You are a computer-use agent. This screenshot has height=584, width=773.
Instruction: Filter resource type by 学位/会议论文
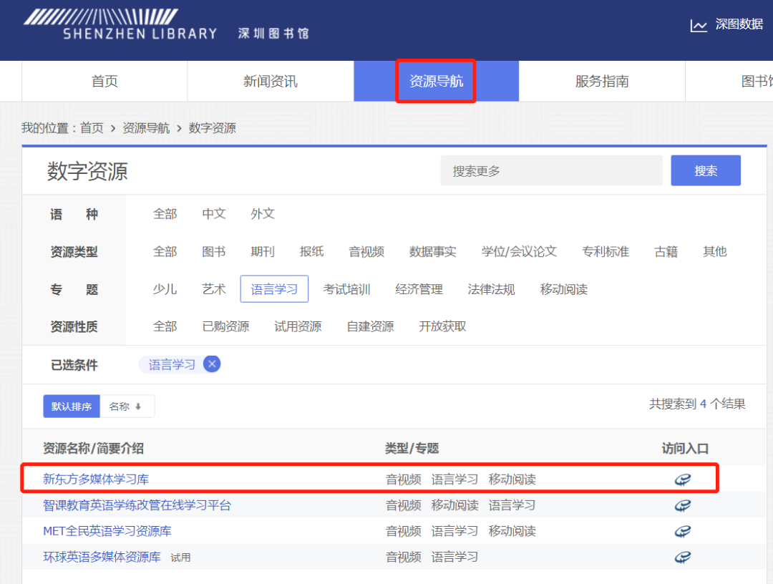(519, 252)
